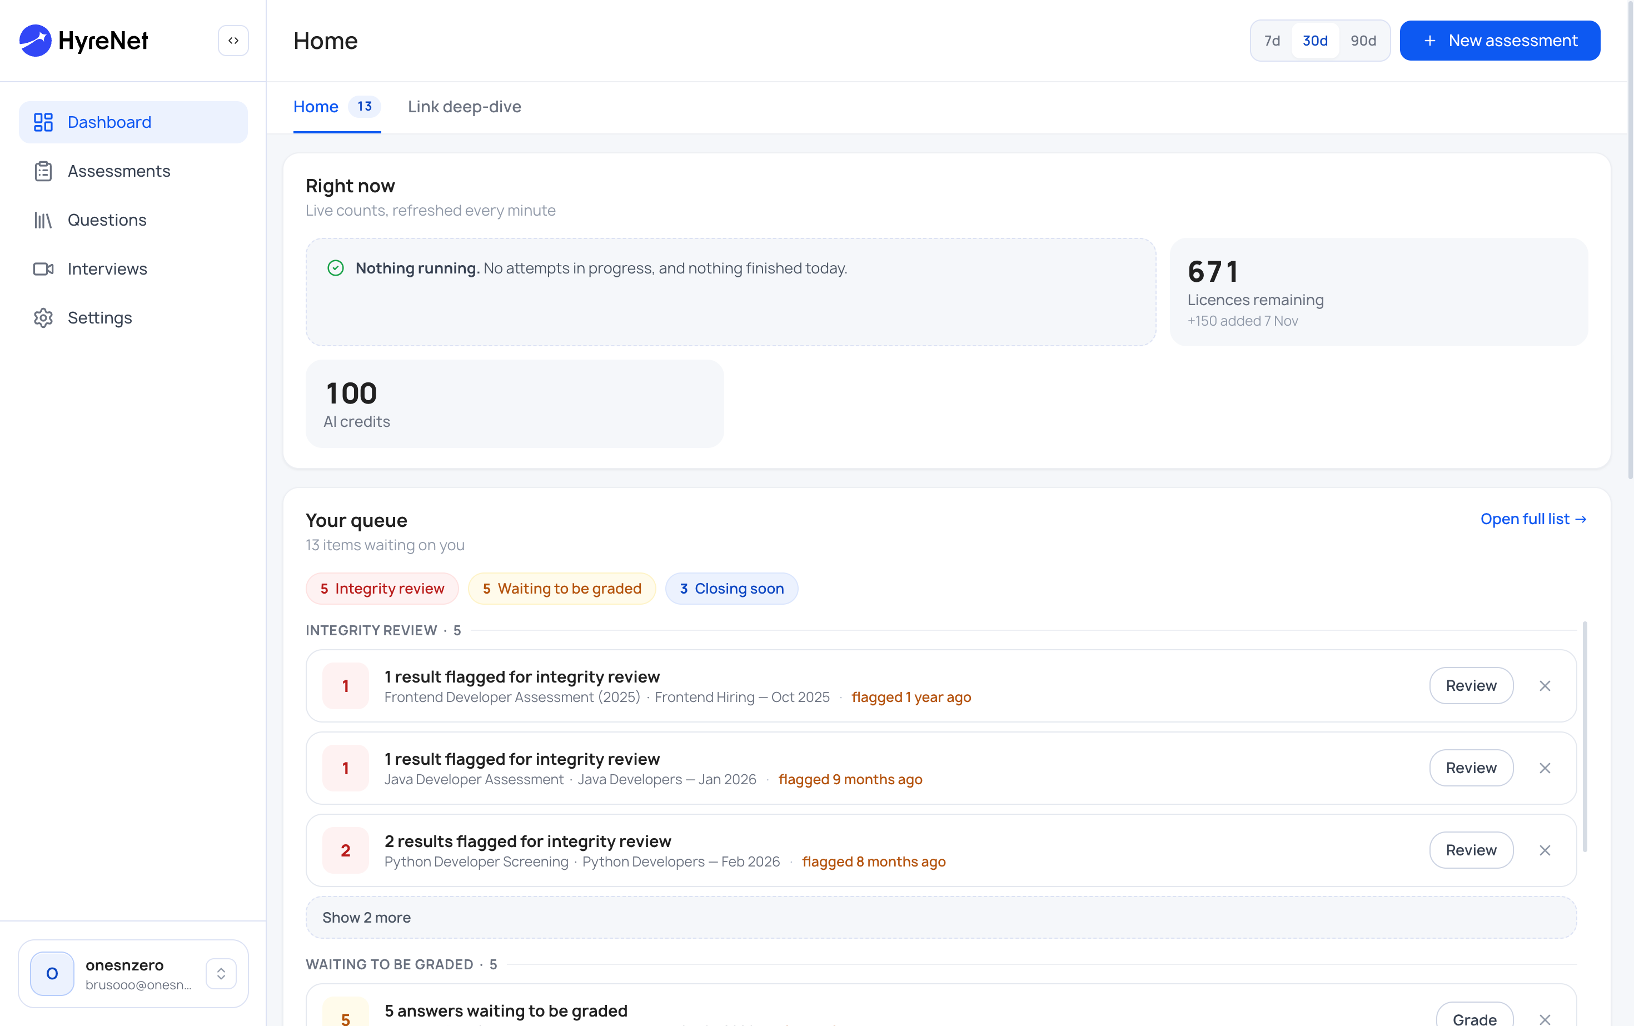Screen dimensions: 1634x1026
Task: Review the Python Developer Screening flagged results
Action: click(x=1471, y=850)
